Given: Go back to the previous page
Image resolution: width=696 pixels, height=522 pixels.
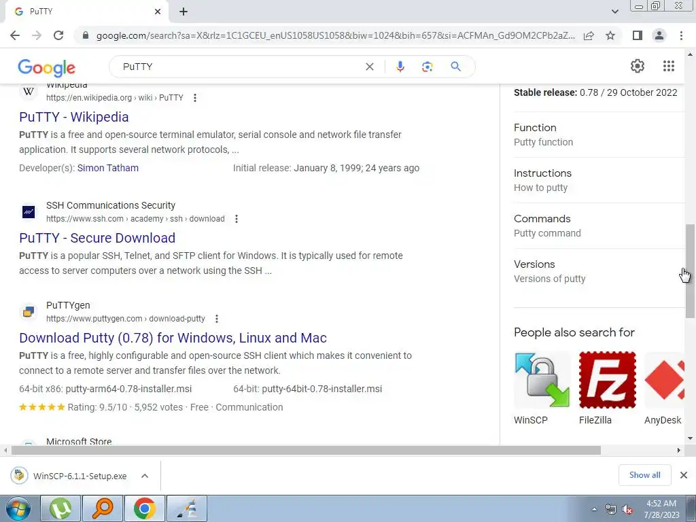Looking at the screenshot, I should (x=15, y=35).
